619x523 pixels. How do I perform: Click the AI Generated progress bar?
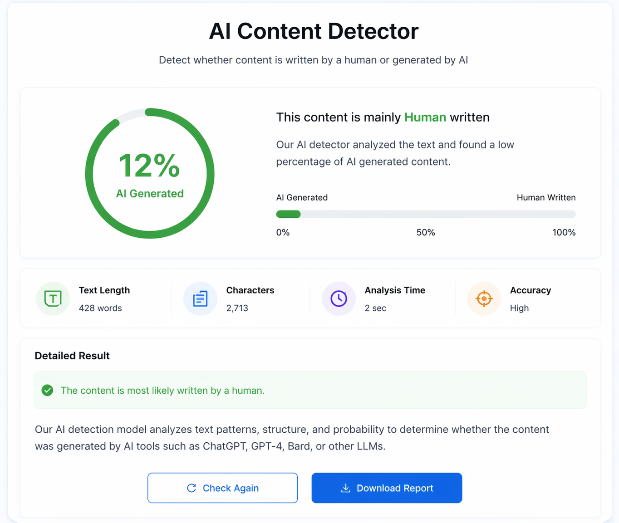pyautogui.click(x=426, y=214)
